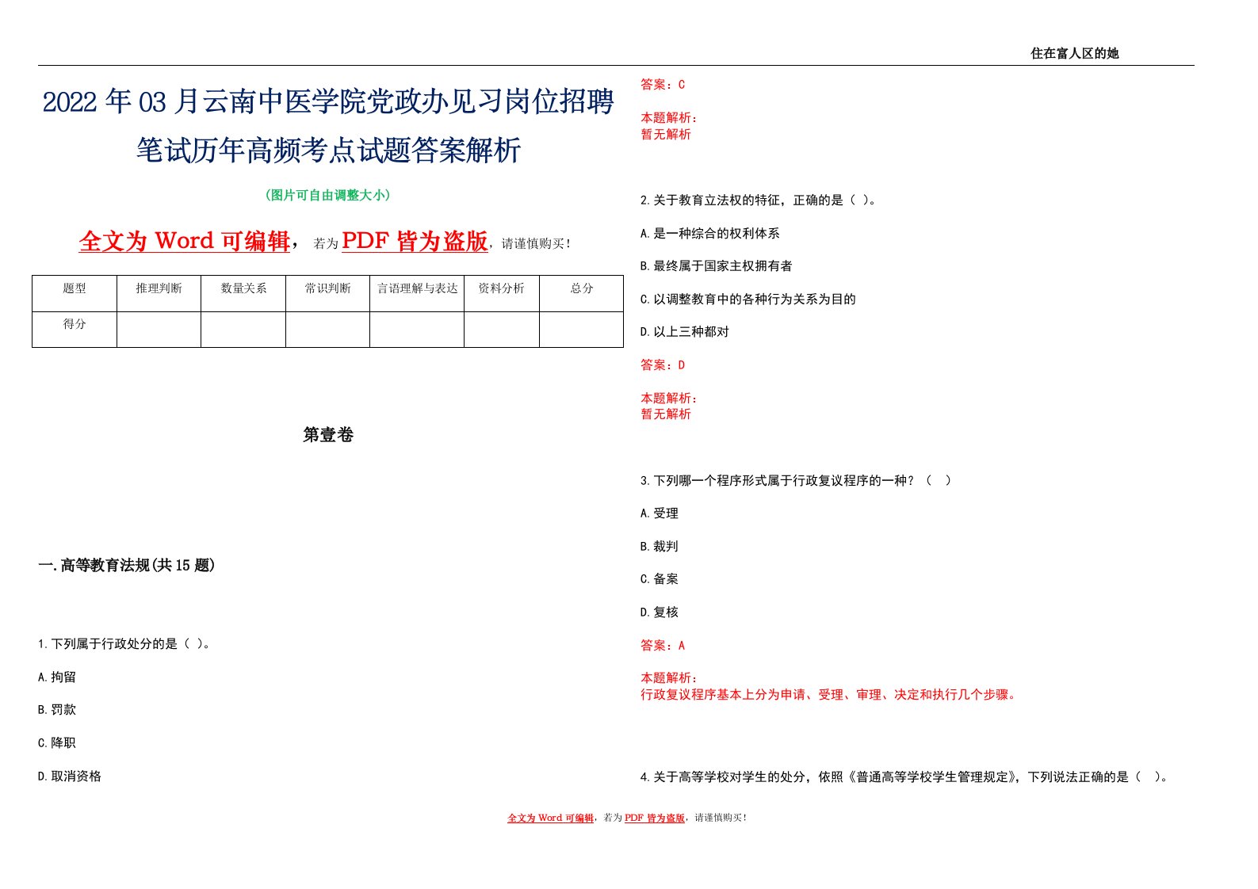Select option B.罚款
Viewport: 1258px width, 889px height.
[57, 710]
